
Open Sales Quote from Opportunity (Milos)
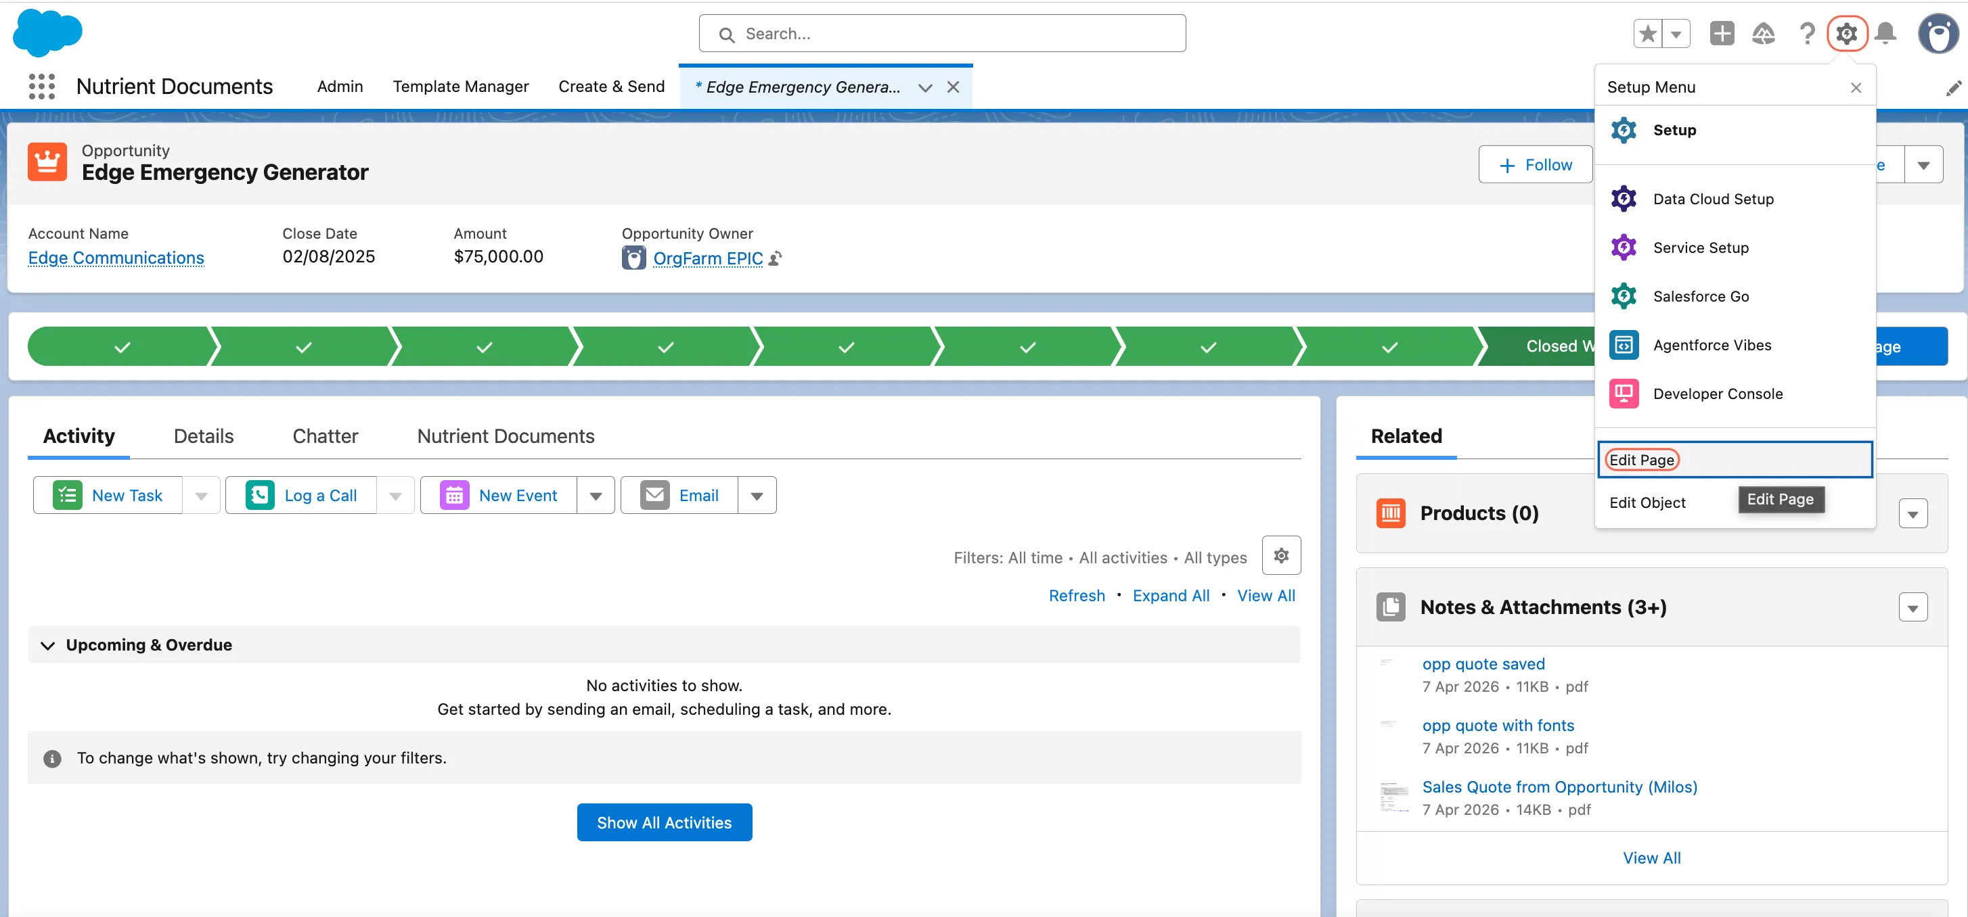(1559, 786)
